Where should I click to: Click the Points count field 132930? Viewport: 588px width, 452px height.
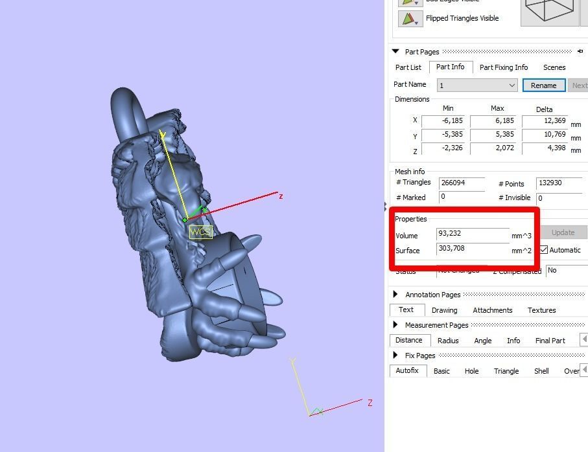click(x=560, y=183)
